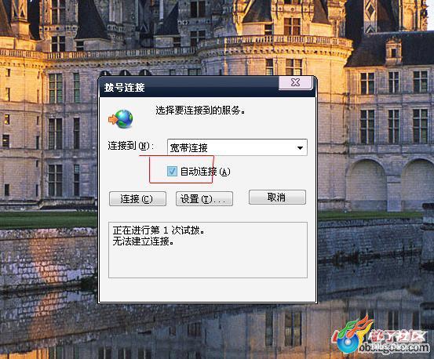The height and width of the screenshot is (359, 434).
Task: Click the 拨号连接 title bar
Action: (188, 87)
